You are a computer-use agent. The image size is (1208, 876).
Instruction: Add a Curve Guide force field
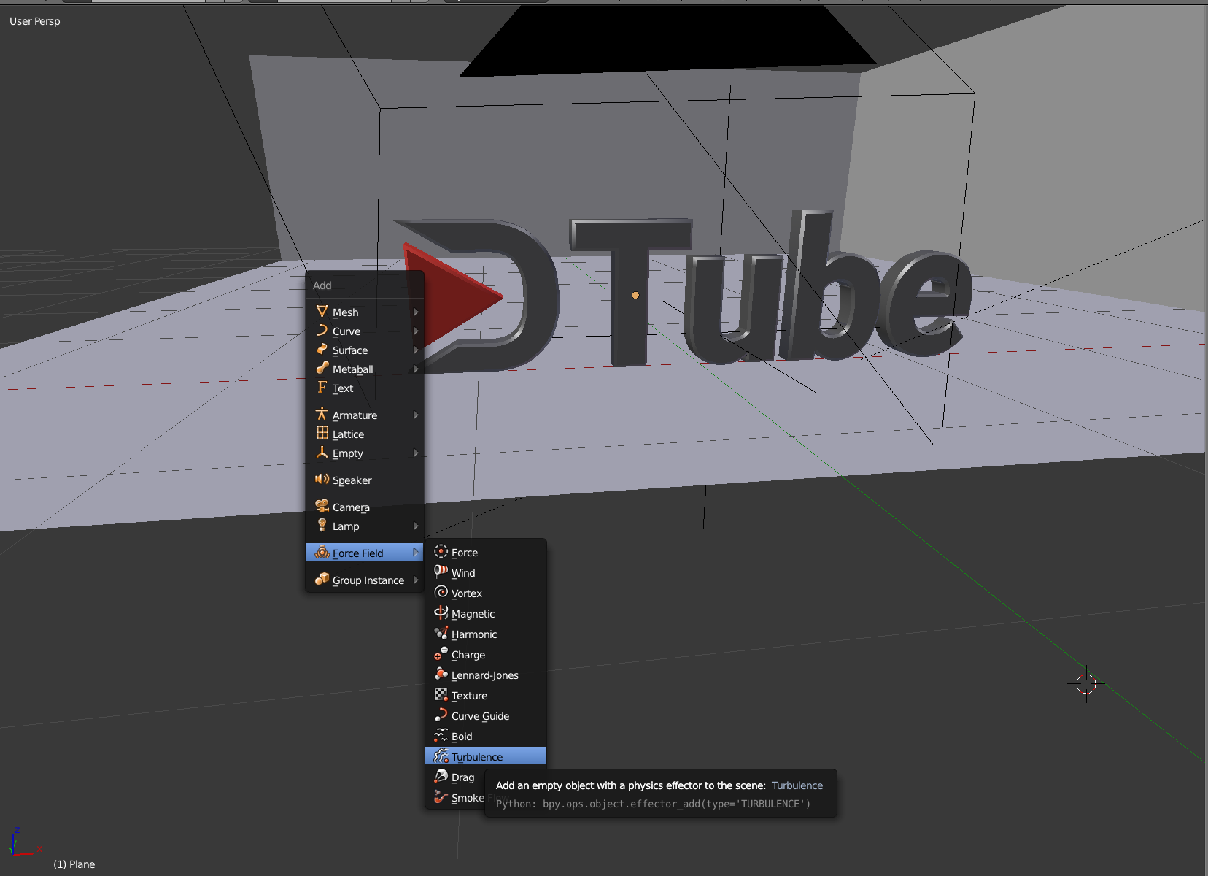click(x=486, y=716)
